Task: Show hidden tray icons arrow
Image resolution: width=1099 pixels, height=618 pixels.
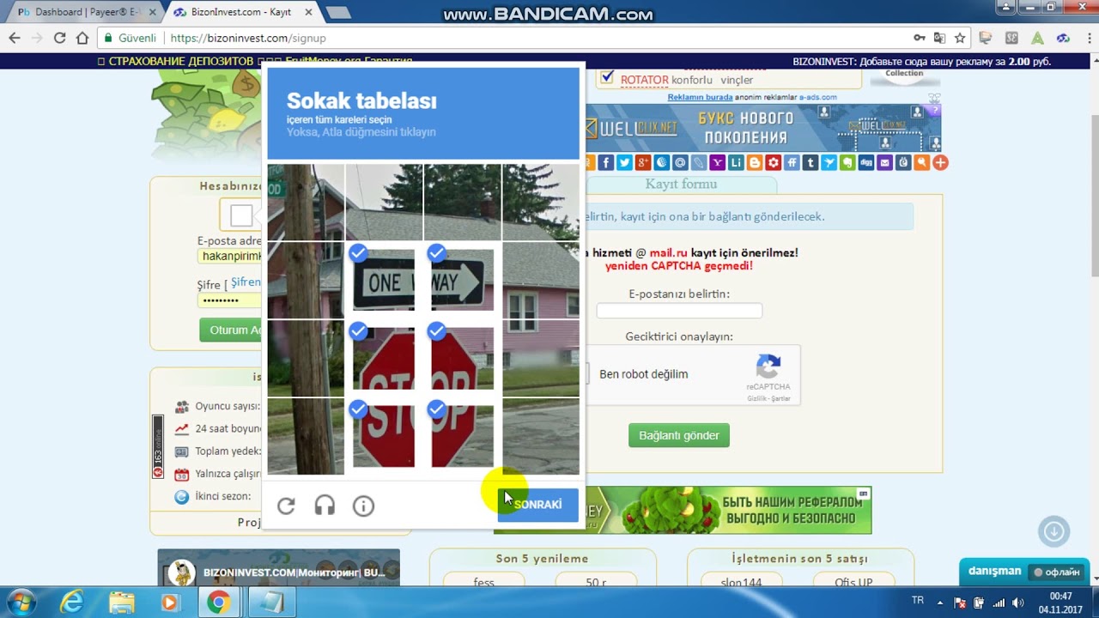Action: [940, 603]
